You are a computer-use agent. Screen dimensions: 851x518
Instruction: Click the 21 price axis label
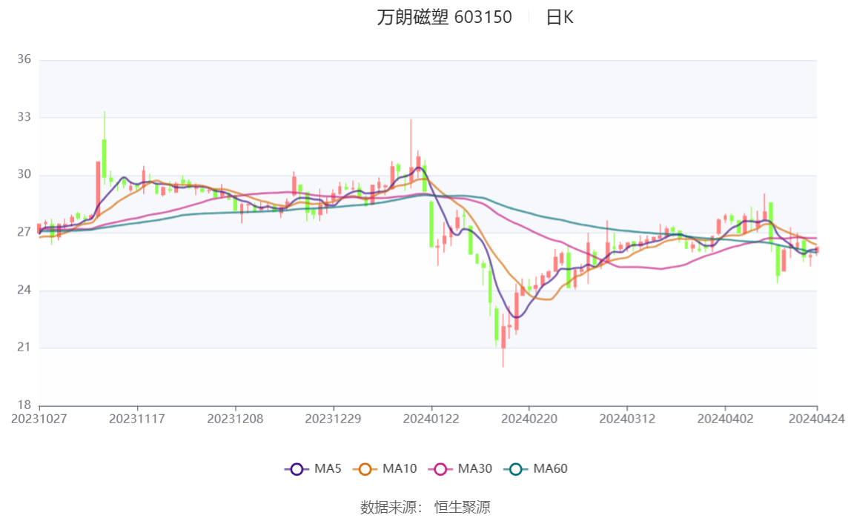(24, 347)
